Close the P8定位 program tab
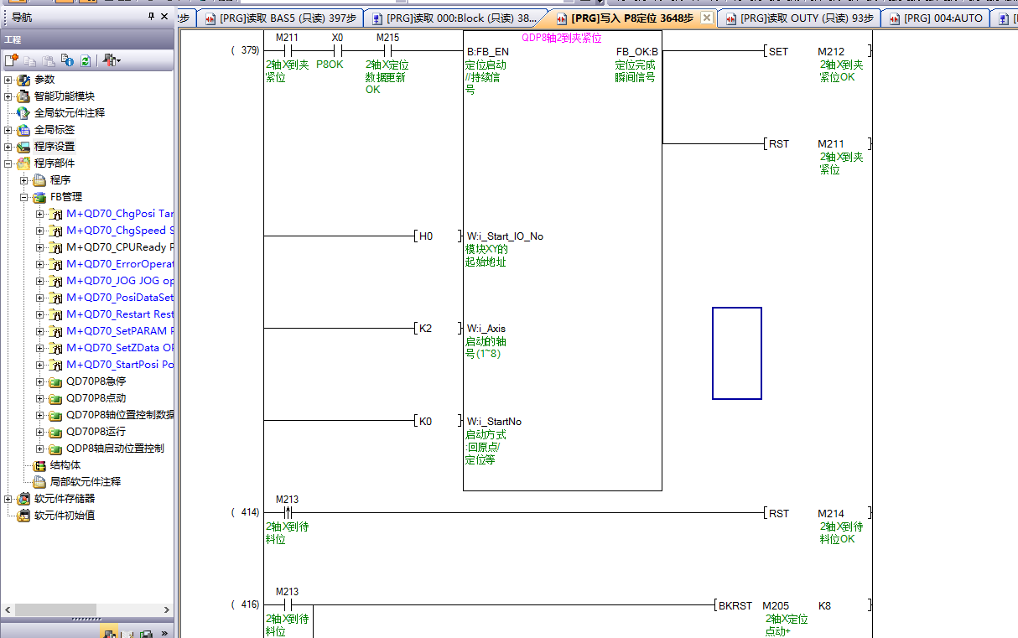This screenshot has height=638, width=1018. [707, 18]
